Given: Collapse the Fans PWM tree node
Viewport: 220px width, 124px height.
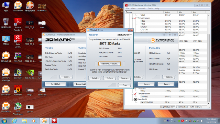Looking at the screenshot, I should tap(132, 100).
